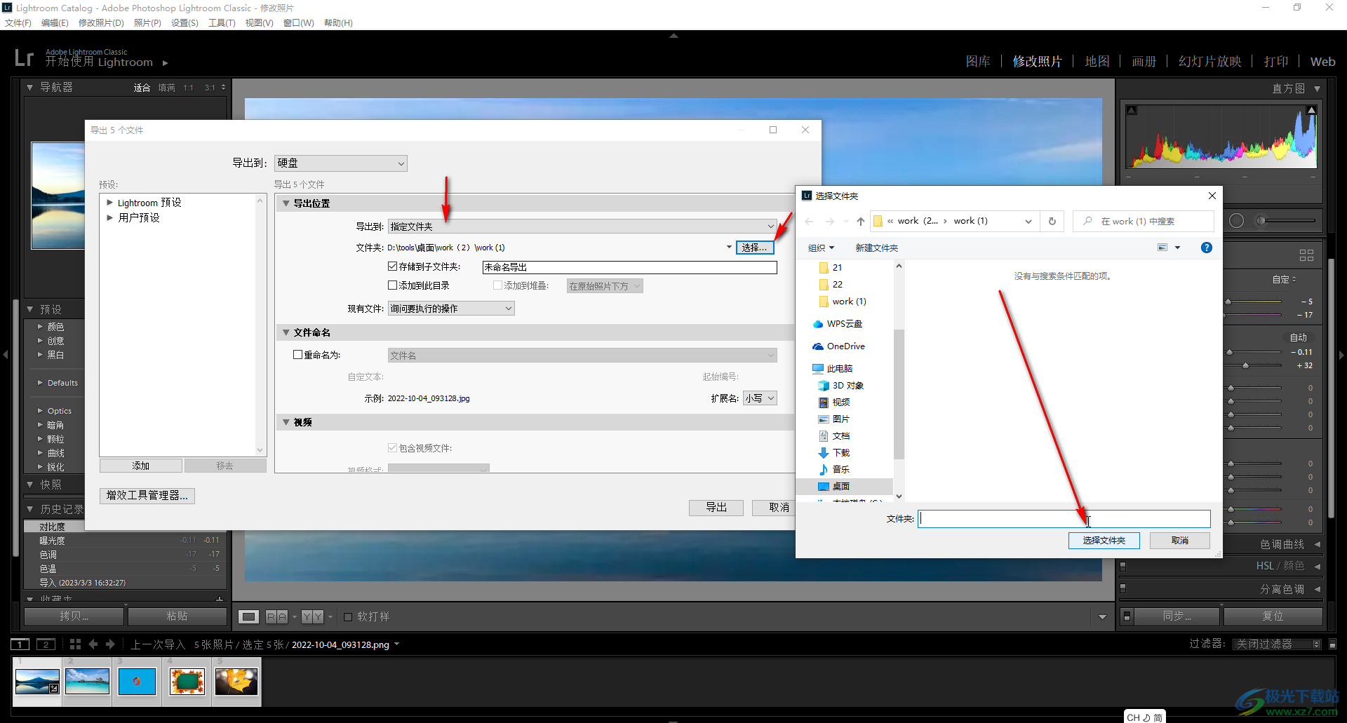Switch to the 幻灯片放映 module
The image size is (1347, 723).
pos(1210,62)
